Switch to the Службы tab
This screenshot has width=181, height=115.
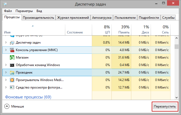(168, 18)
